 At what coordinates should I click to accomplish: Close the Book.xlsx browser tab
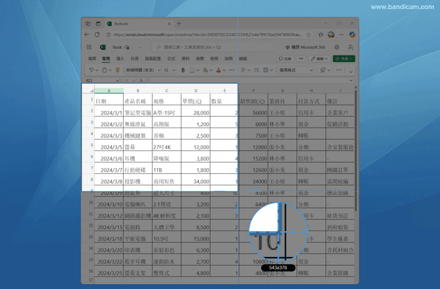coord(169,24)
